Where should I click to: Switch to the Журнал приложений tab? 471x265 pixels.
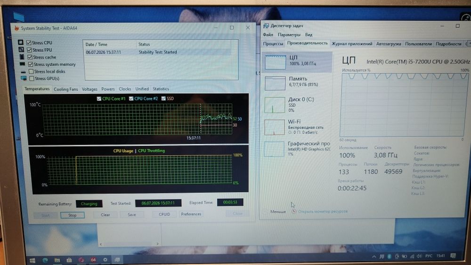pos(352,44)
